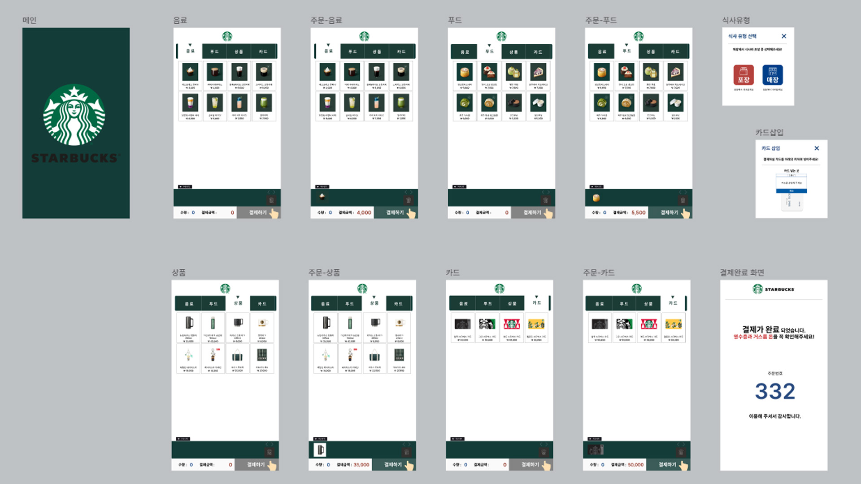The image size is (861, 484).
Task: Select 카드 tab in the 상품 frame
Action: point(262,304)
